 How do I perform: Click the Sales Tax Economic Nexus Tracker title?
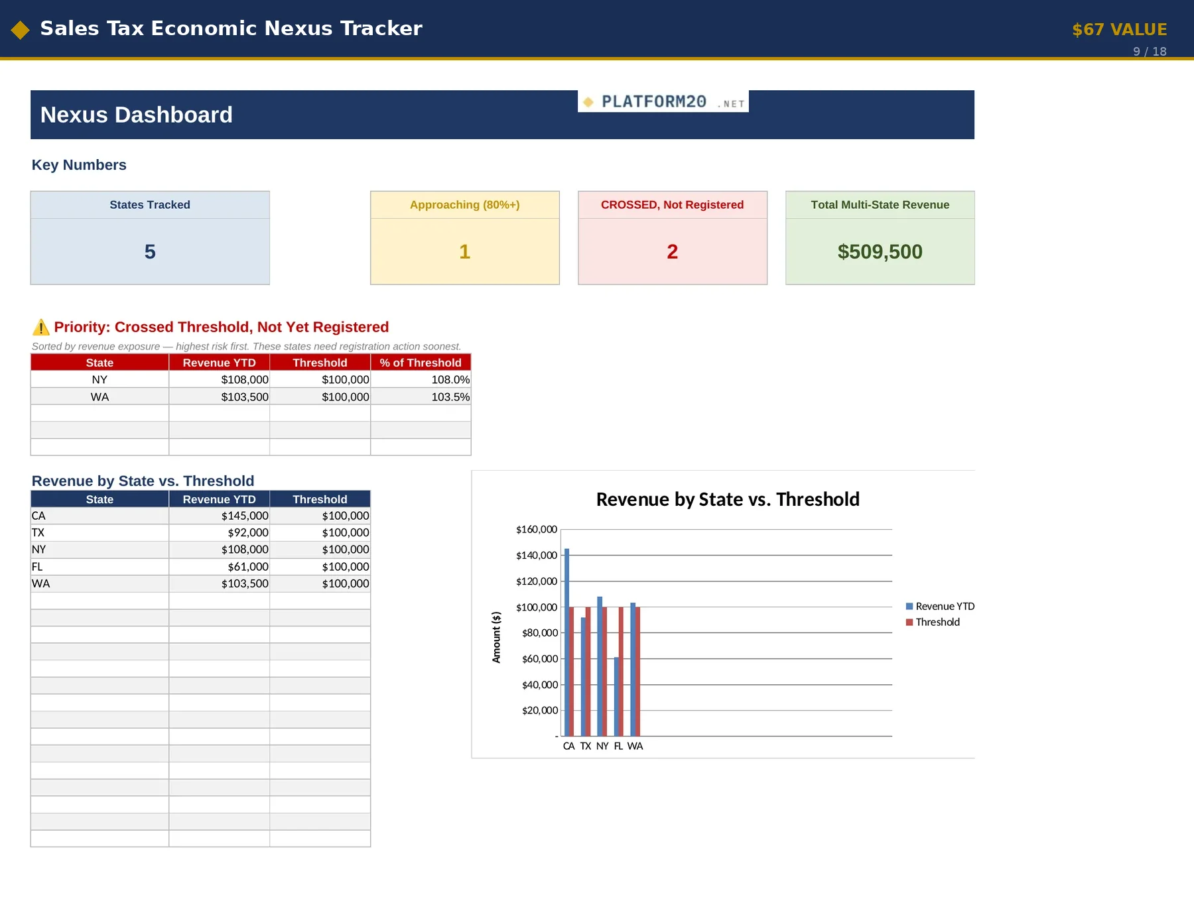click(231, 29)
